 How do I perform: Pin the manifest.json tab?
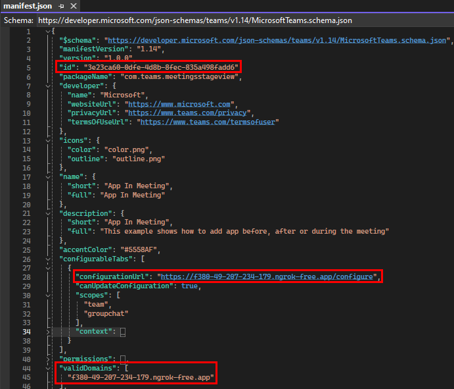(x=61, y=6)
